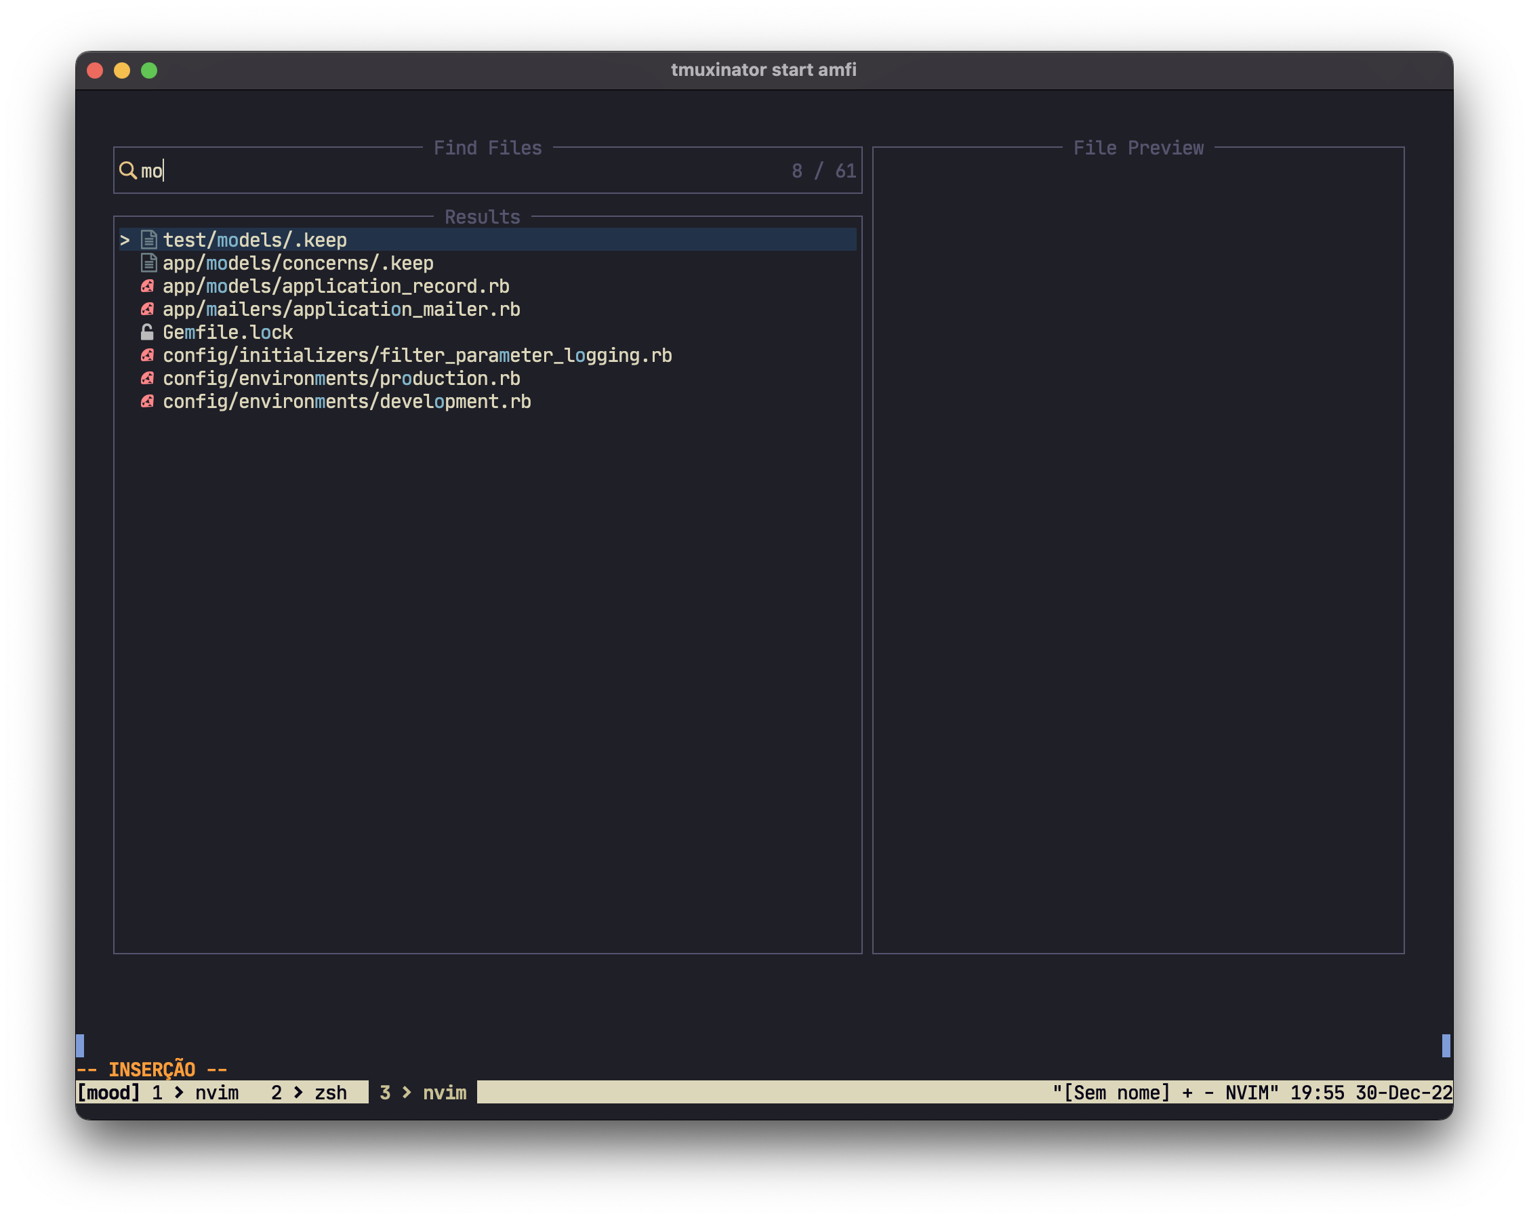Click Ruby icon beside application_record.rb

[x=148, y=287]
